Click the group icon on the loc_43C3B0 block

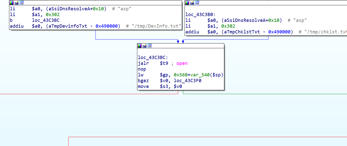click(x=197, y=3)
